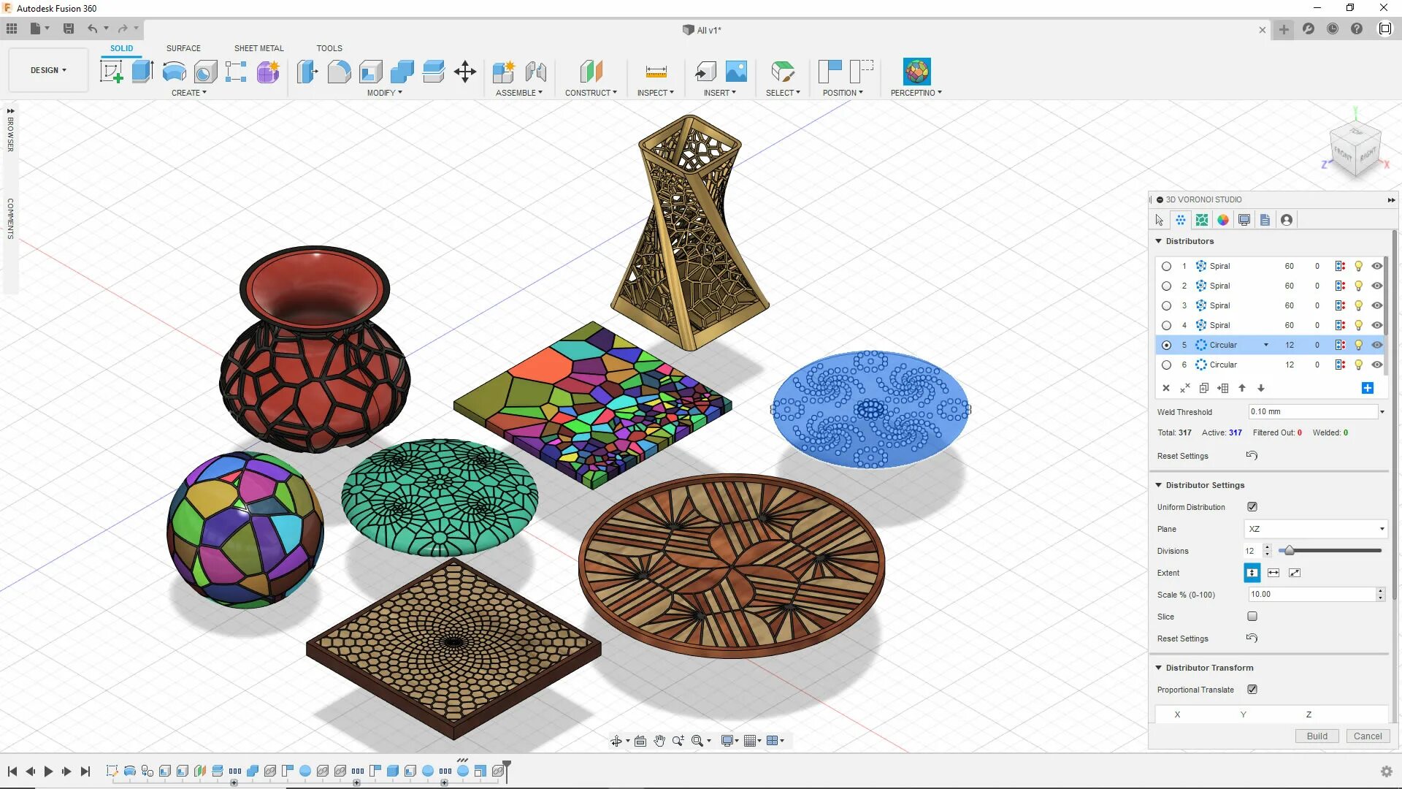The image size is (1402, 789).
Task: Click the Fillet tool icon
Action: pyautogui.click(x=339, y=72)
